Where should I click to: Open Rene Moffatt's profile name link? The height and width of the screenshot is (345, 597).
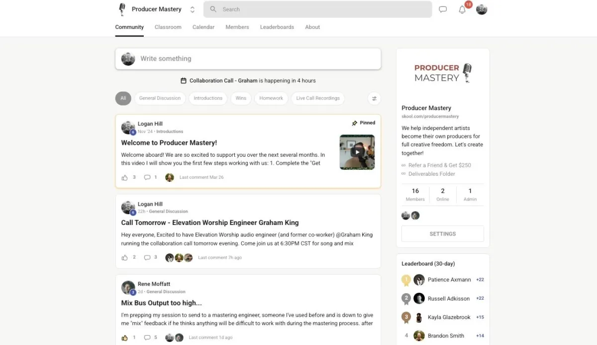(154, 284)
